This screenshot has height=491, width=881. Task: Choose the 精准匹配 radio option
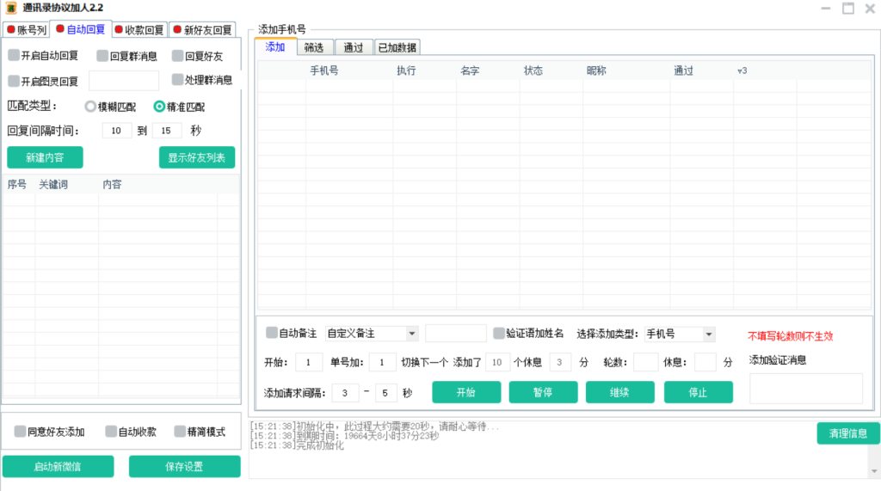click(159, 107)
